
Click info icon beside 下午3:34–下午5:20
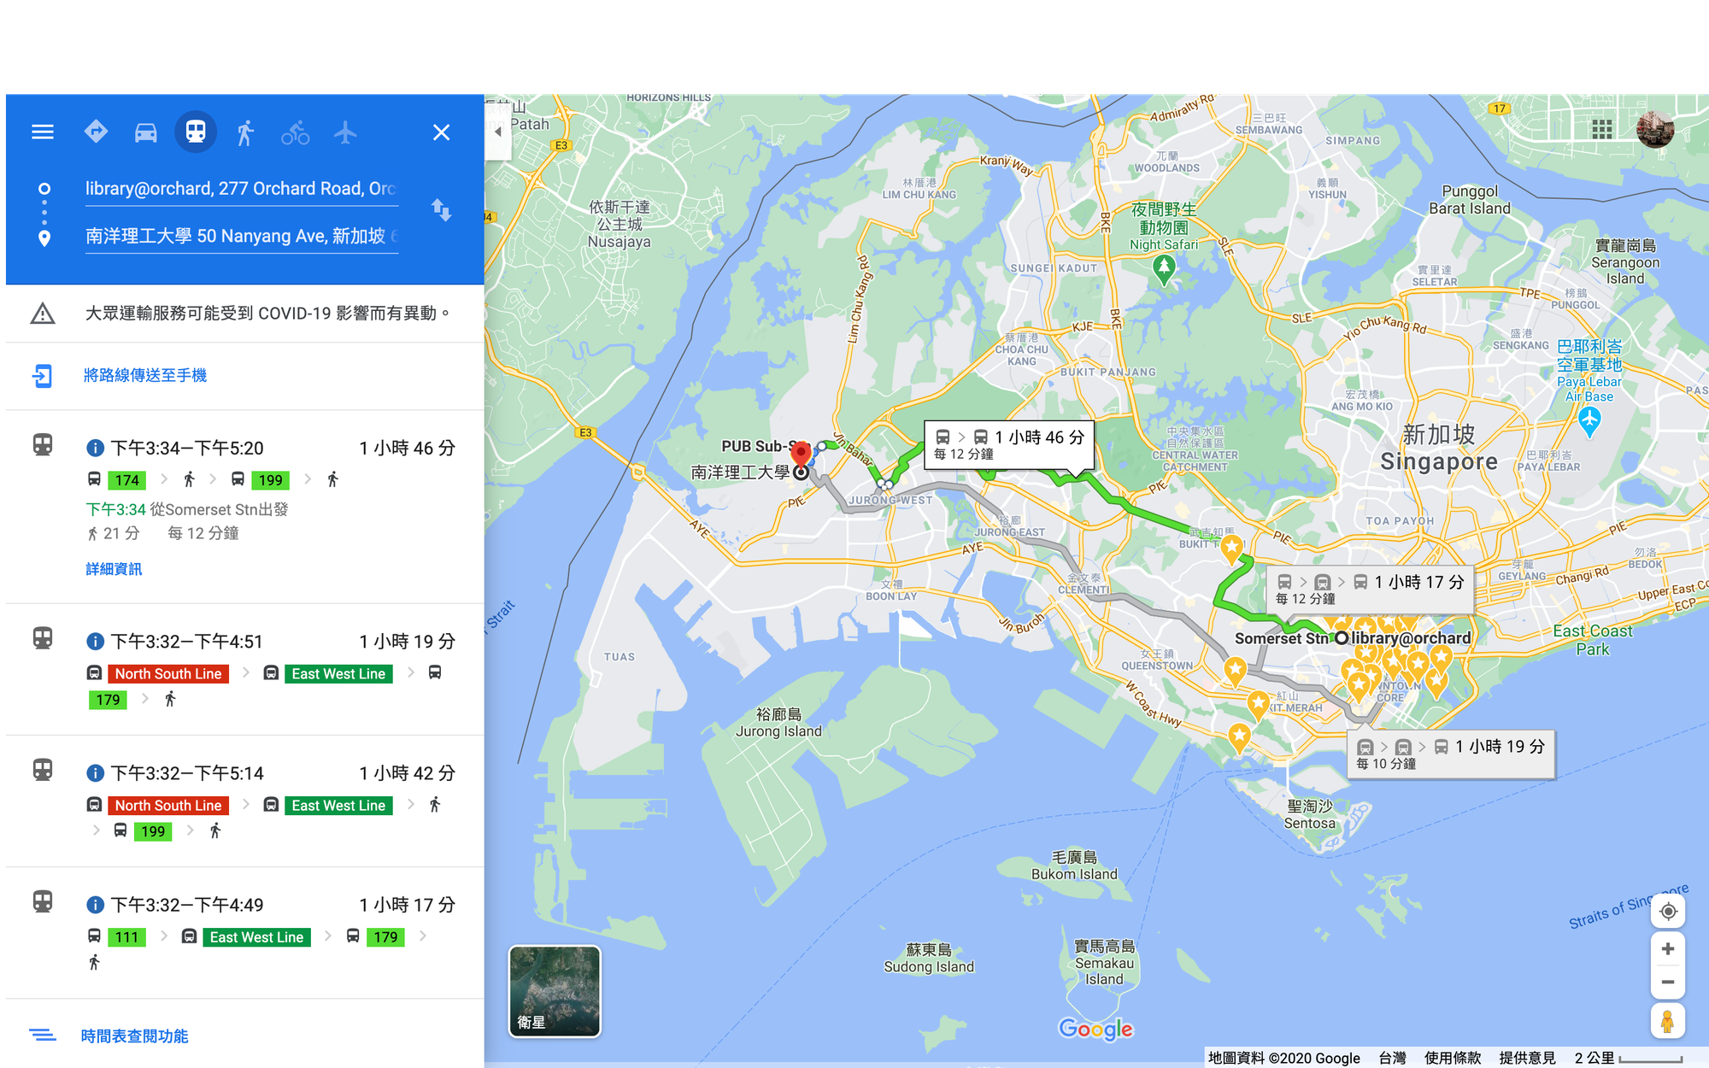[96, 448]
